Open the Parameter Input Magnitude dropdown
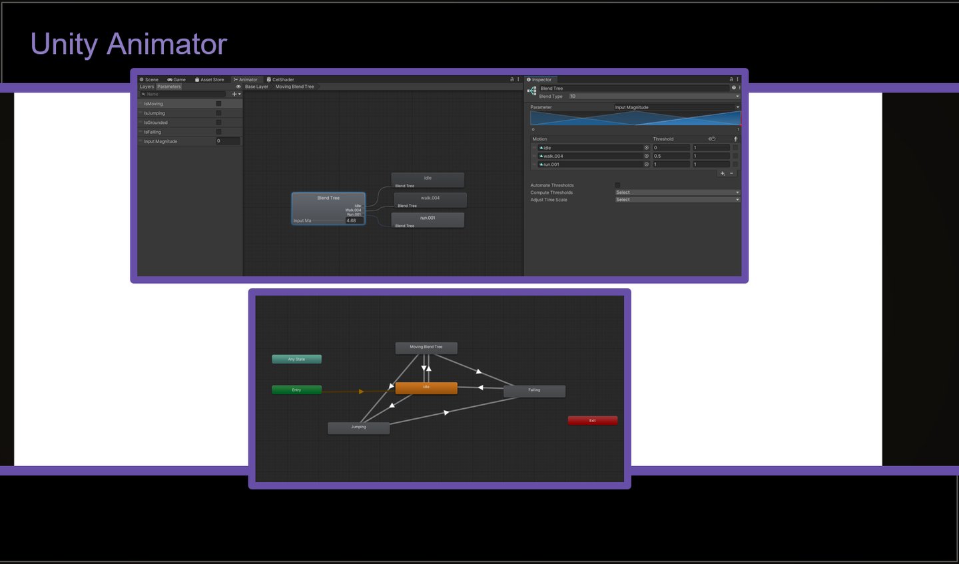Image resolution: width=959 pixels, height=564 pixels. (677, 107)
